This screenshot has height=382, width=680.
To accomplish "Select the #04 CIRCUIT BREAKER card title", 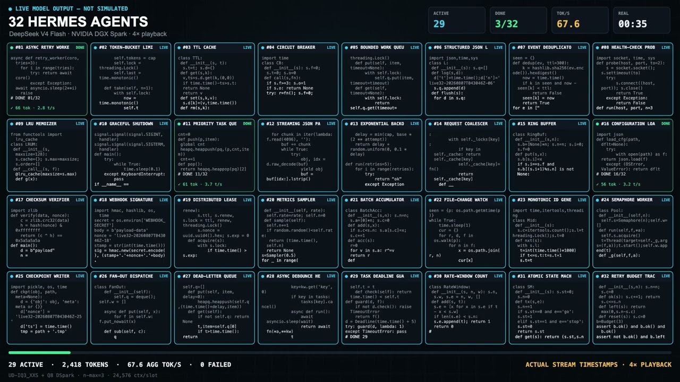I will tap(291, 47).
